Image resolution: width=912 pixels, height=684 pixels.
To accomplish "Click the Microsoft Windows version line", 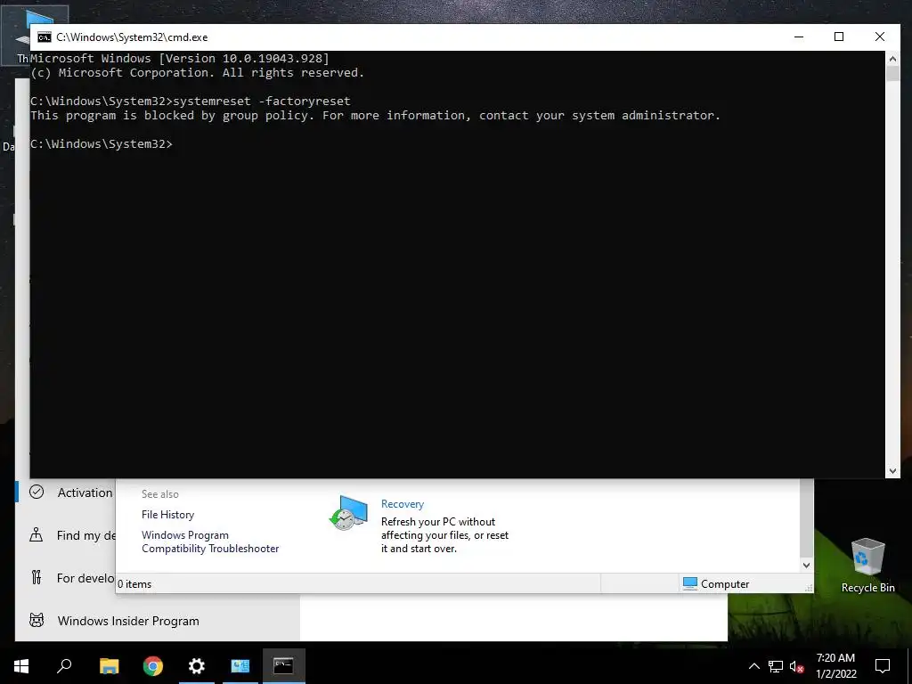I will (x=180, y=58).
